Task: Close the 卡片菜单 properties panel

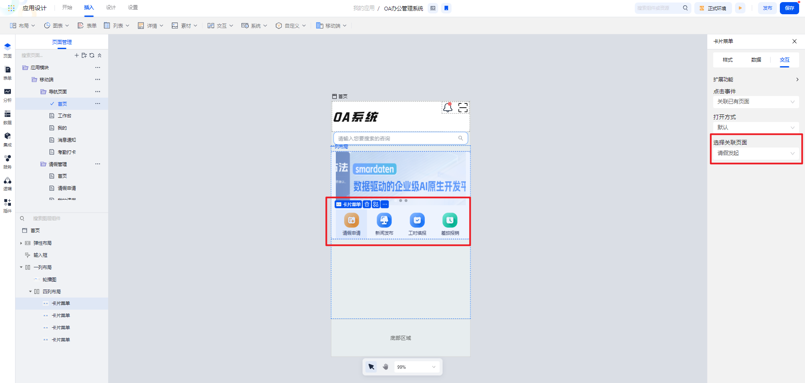Action: coord(795,41)
